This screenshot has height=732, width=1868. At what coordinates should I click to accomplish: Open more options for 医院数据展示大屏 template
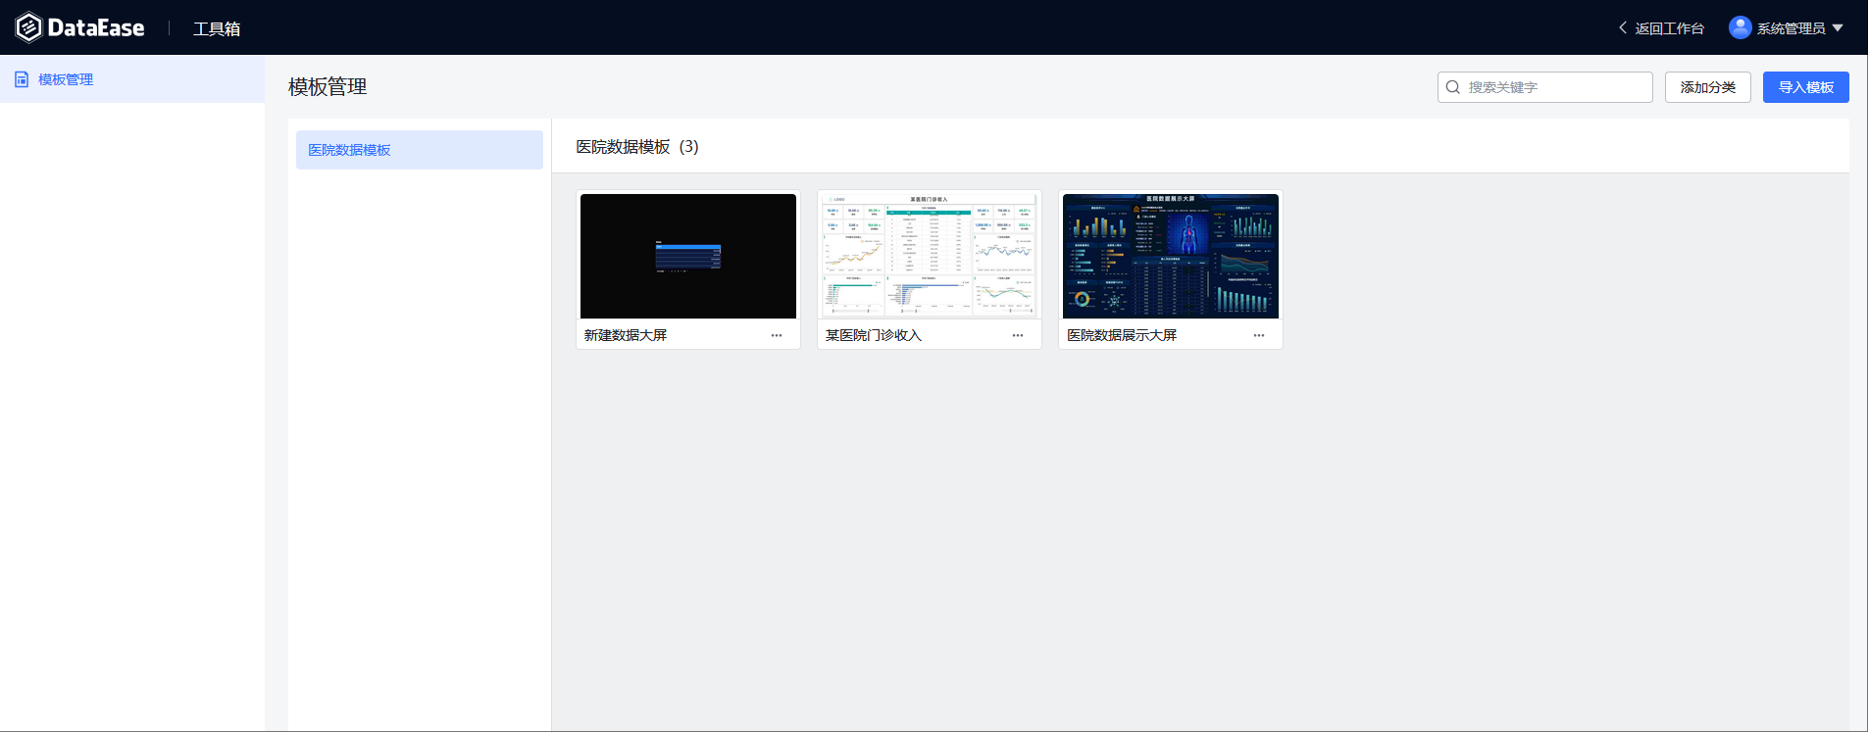(x=1259, y=335)
